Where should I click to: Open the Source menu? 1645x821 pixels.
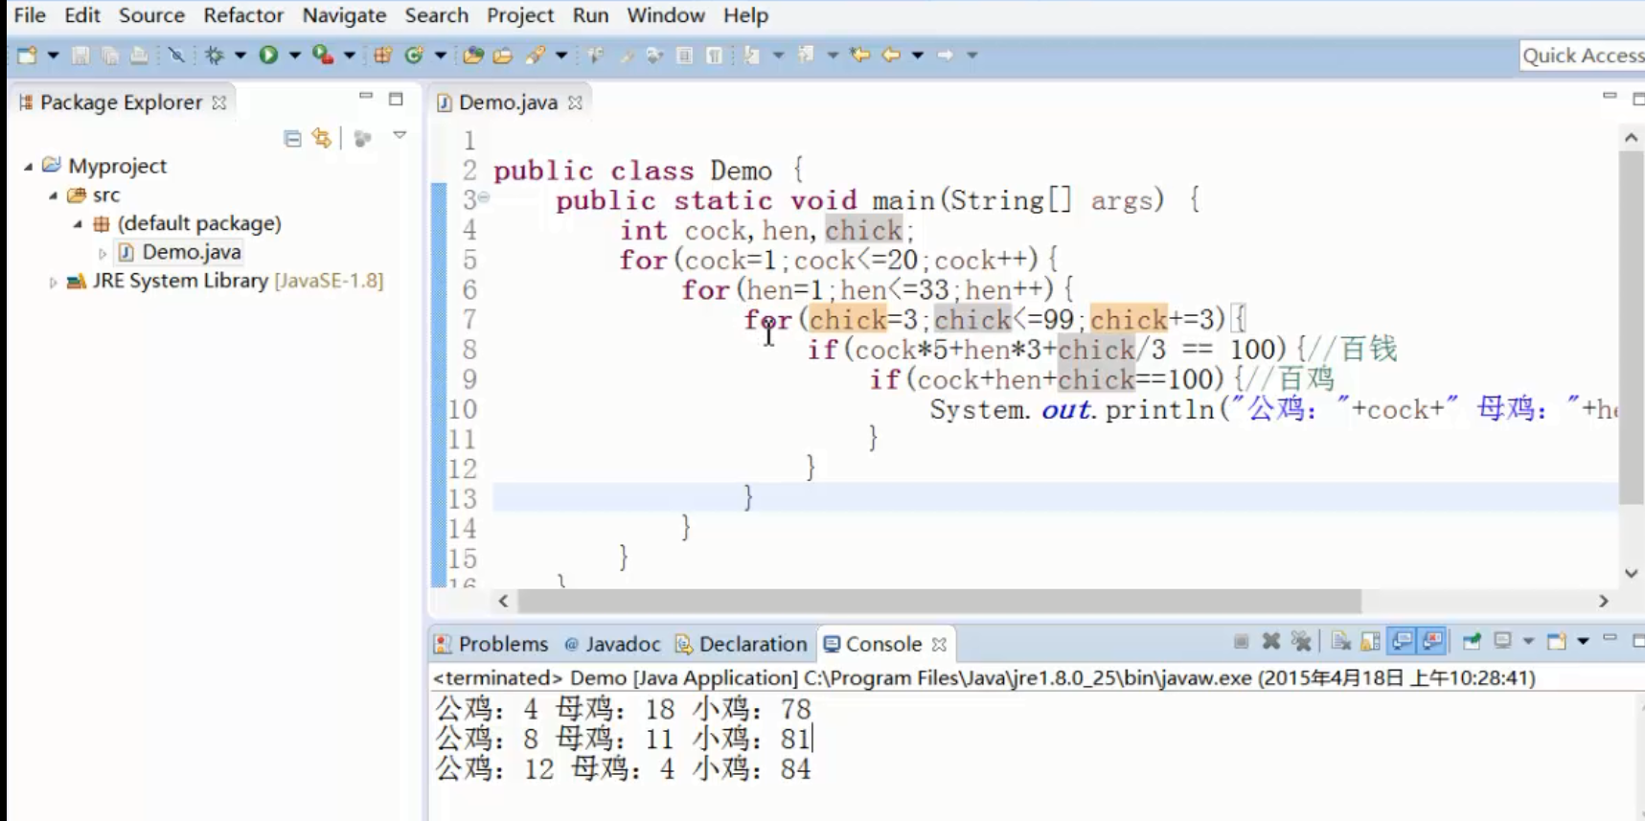[x=151, y=15]
